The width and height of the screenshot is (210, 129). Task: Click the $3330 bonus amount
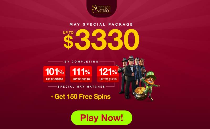(101, 40)
